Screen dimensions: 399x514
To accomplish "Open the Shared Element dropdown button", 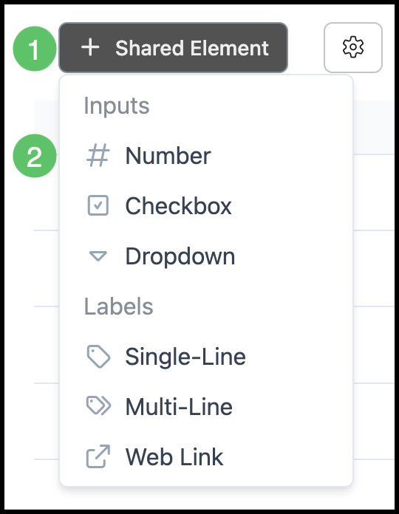I will (x=173, y=47).
